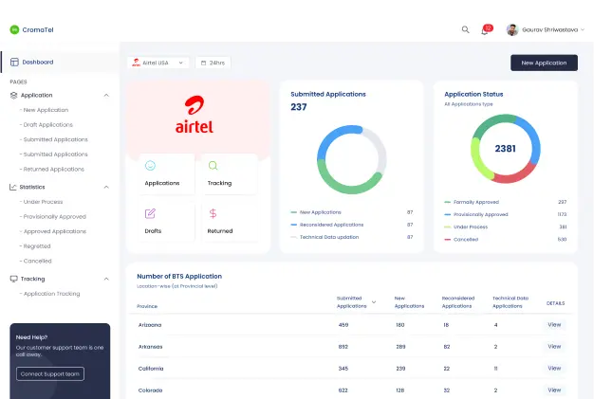View details for the Colorado row
This screenshot has height=399, width=612.
[x=554, y=390]
